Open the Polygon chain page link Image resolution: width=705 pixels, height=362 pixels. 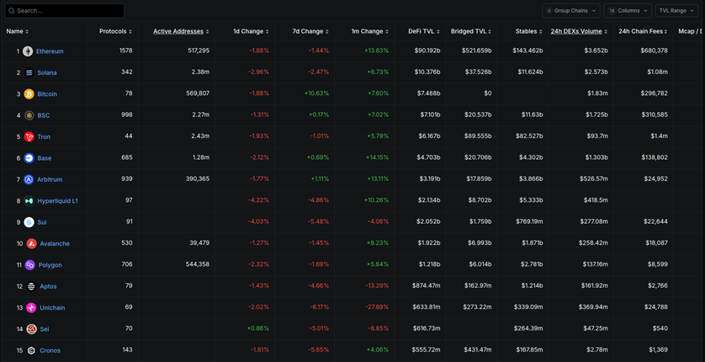pyautogui.click(x=50, y=265)
